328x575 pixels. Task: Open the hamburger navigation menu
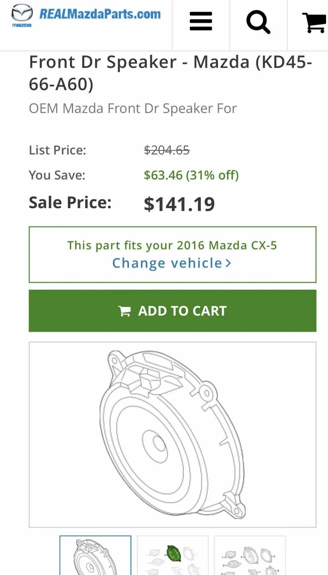201,21
